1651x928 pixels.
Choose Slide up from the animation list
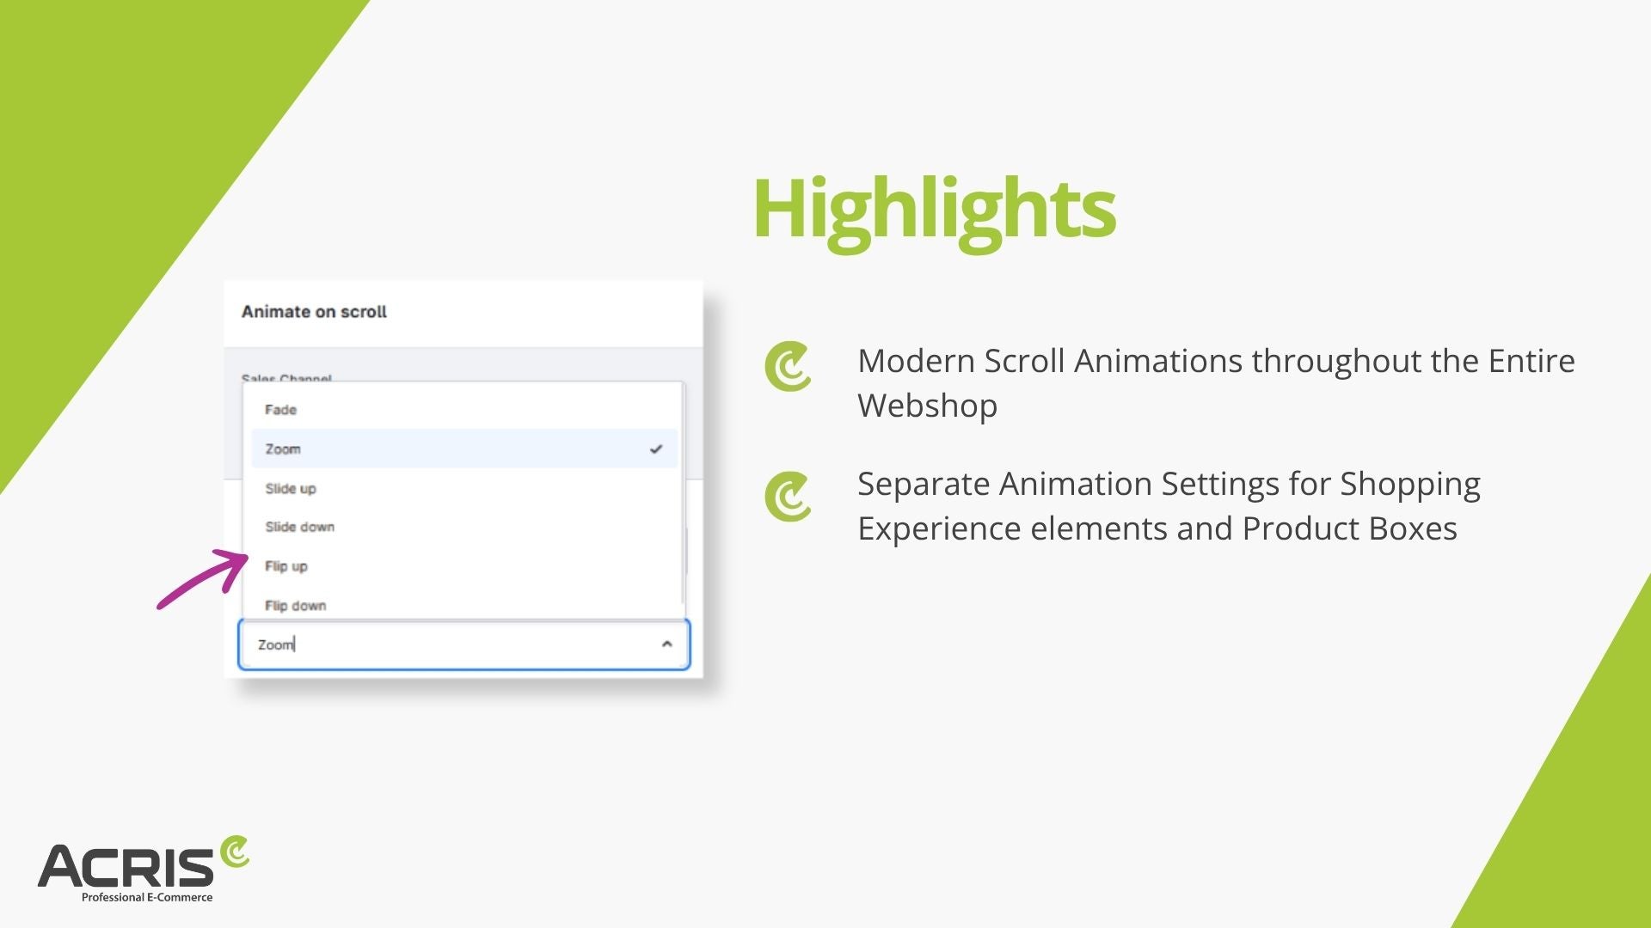291,489
